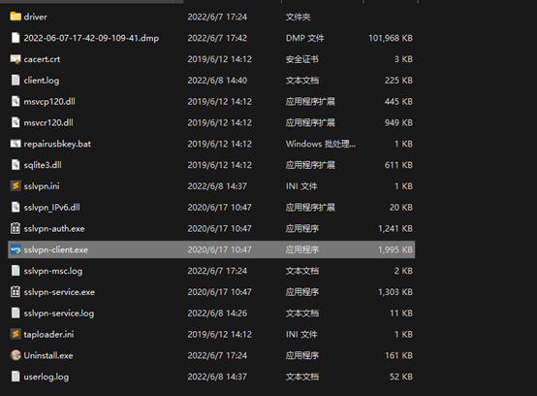Select the sslvpn-msc.log file icon
The height and width of the screenshot is (396, 537).
point(16,271)
